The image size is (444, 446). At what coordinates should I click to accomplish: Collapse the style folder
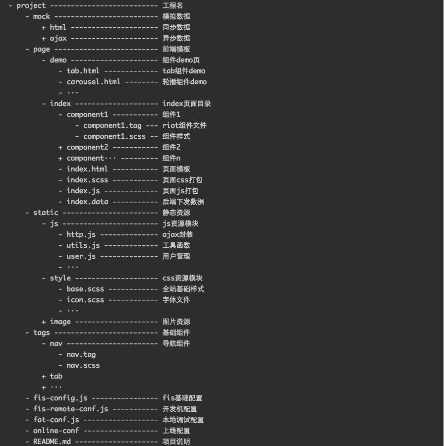[44, 278]
